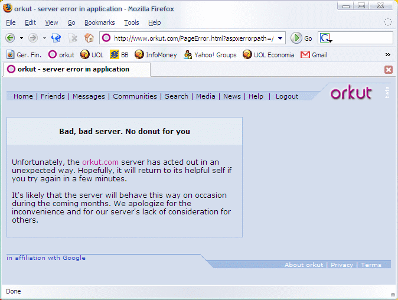The width and height of the screenshot is (398, 300).
Task: Open the View menu
Action: click(x=51, y=22)
